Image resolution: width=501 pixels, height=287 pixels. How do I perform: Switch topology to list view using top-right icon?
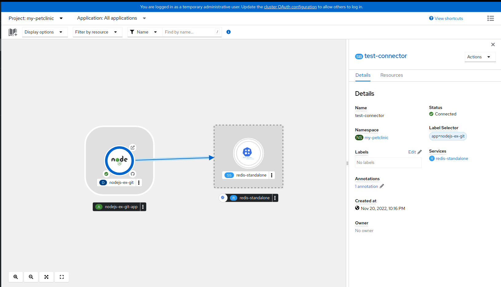pos(491,18)
